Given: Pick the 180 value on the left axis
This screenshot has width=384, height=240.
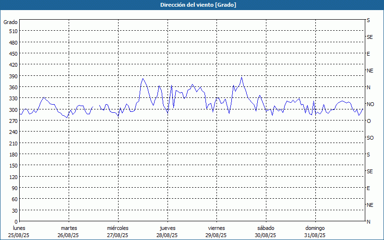Looking at the screenshot, I should pos(13,155).
